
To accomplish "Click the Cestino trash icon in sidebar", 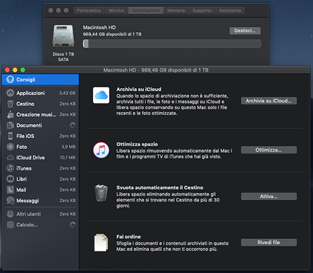I will 10,104.
